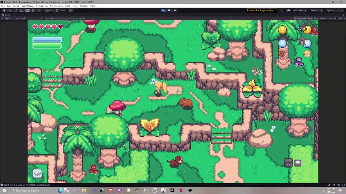The image size is (346, 194).
Task: Open the Windows notification center icon
Action: 340,190
